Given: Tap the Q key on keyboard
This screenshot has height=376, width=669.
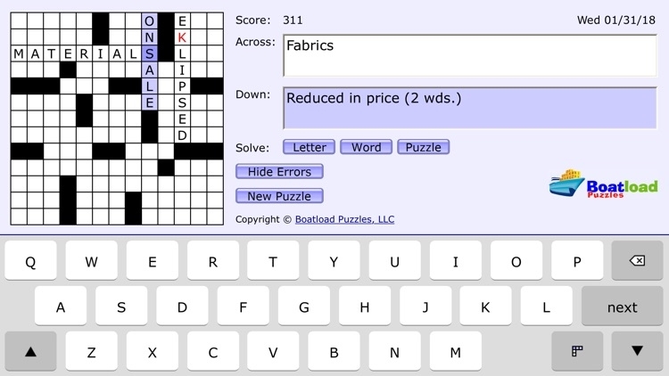Looking at the screenshot, I should point(30,261).
